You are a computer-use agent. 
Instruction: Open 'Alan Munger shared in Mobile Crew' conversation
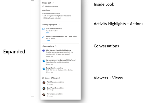[58, 50]
